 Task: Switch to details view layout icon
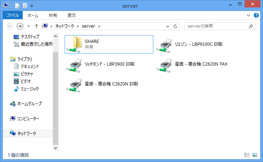coord(247,155)
